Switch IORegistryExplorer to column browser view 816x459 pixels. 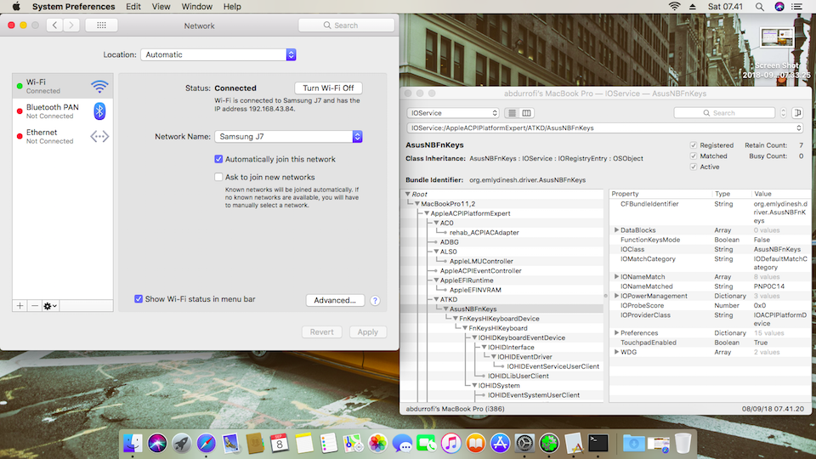point(527,113)
